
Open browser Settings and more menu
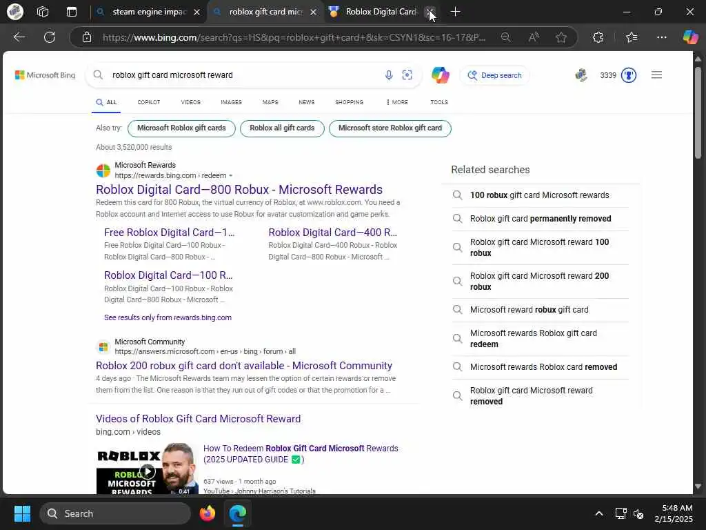[661, 37]
